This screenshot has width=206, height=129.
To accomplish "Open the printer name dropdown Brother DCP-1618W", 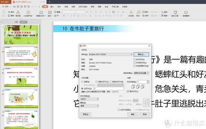I will click(111, 54).
